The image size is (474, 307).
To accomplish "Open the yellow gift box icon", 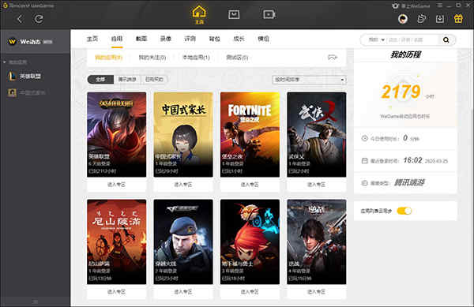I will [458, 19].
